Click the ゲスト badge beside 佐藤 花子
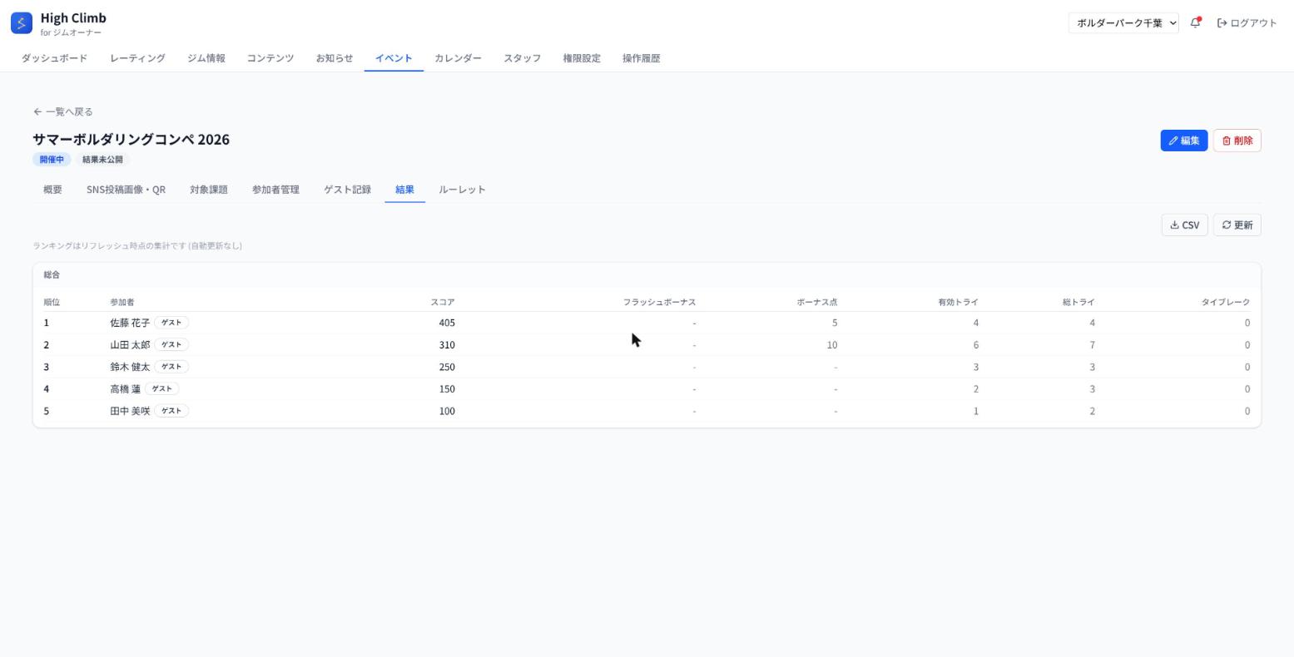This screenshot has width=1294, height=657. 171,323
